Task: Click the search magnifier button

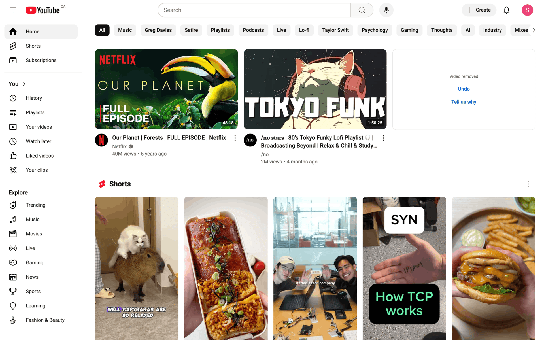Action: (x=362, y=10)
